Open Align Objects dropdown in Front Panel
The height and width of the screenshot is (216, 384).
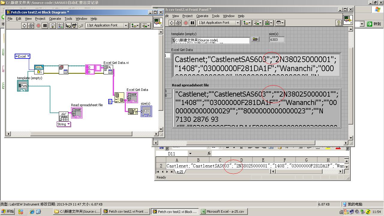pos(247,23)
